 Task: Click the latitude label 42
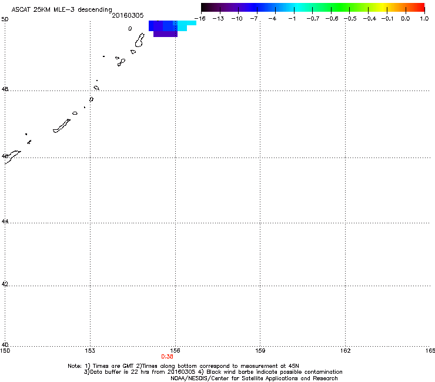coord(5,284)
